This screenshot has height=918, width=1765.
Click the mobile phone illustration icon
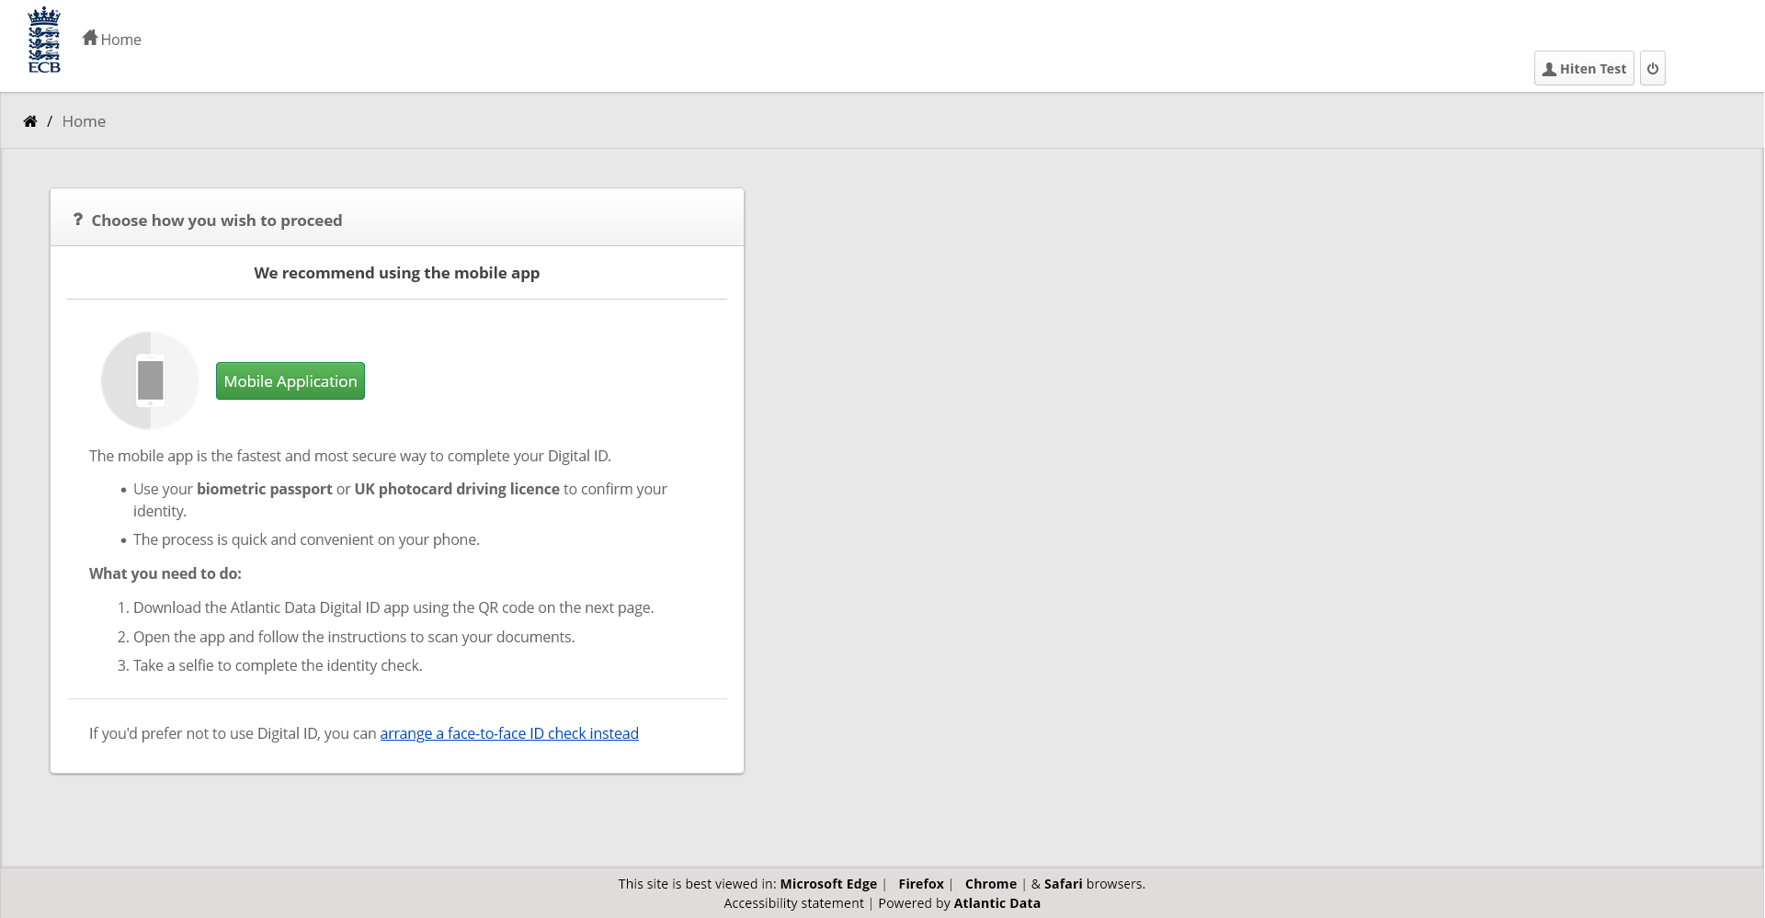150,380
